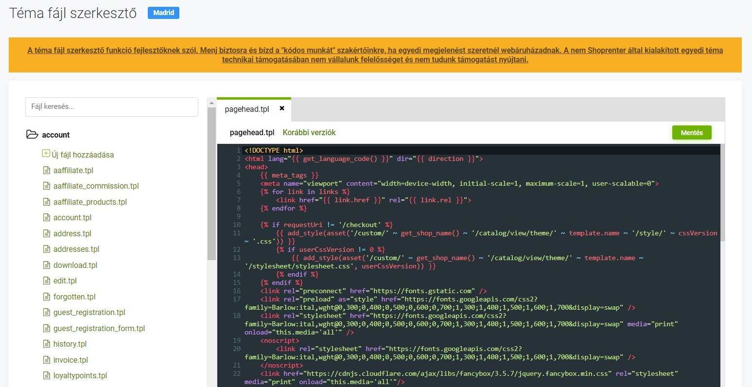Open aaffiliate_commission.tpl file
The image size is (752, 387).
click(x=96, y=186)
